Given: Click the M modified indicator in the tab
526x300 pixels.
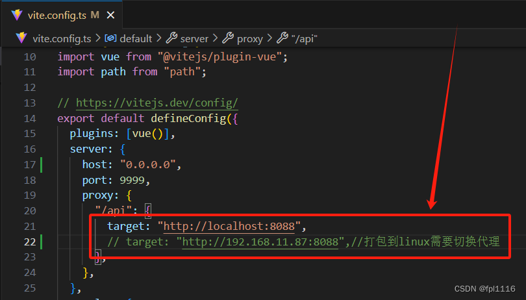Looking at the screenshot, I should coord(95,15).
